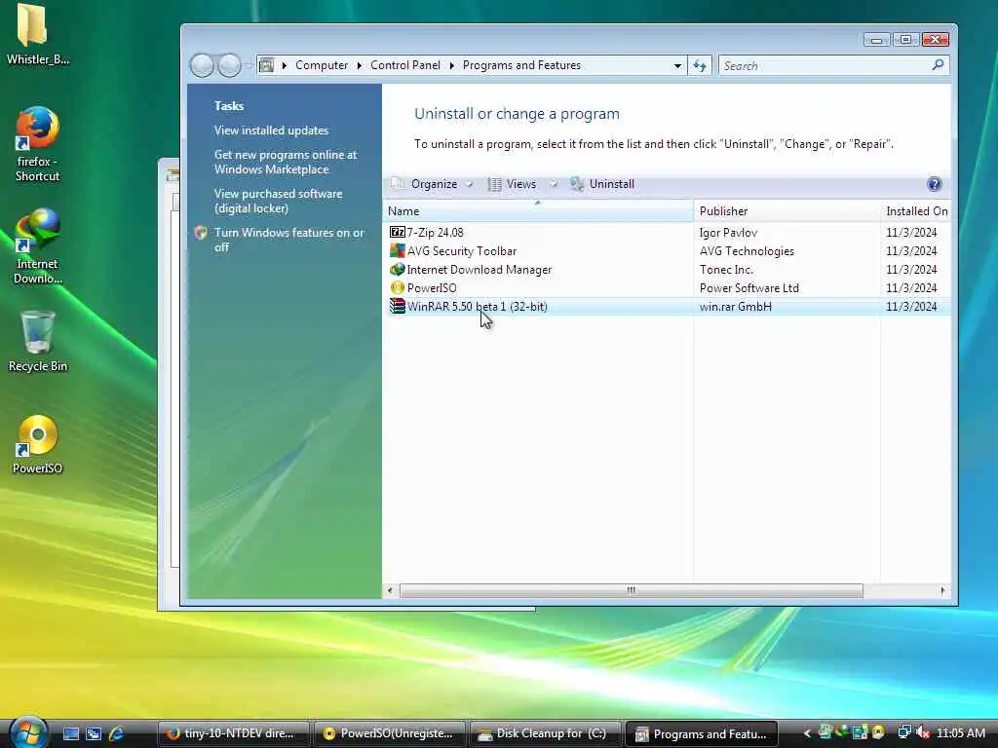Expand the Computer breadcrumb arrow
The height and width of the screenshot is (748, 998).
359,65
